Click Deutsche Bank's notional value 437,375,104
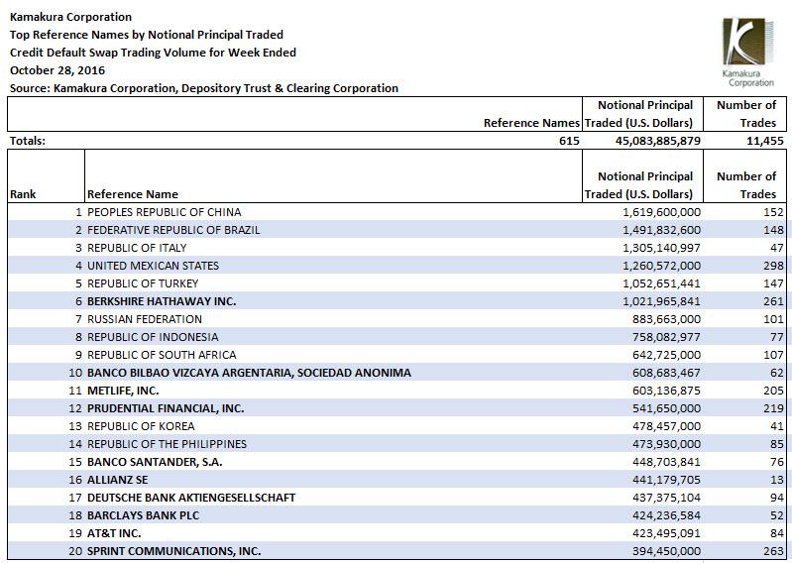This screenshot has height=563, width=792. 667,498
